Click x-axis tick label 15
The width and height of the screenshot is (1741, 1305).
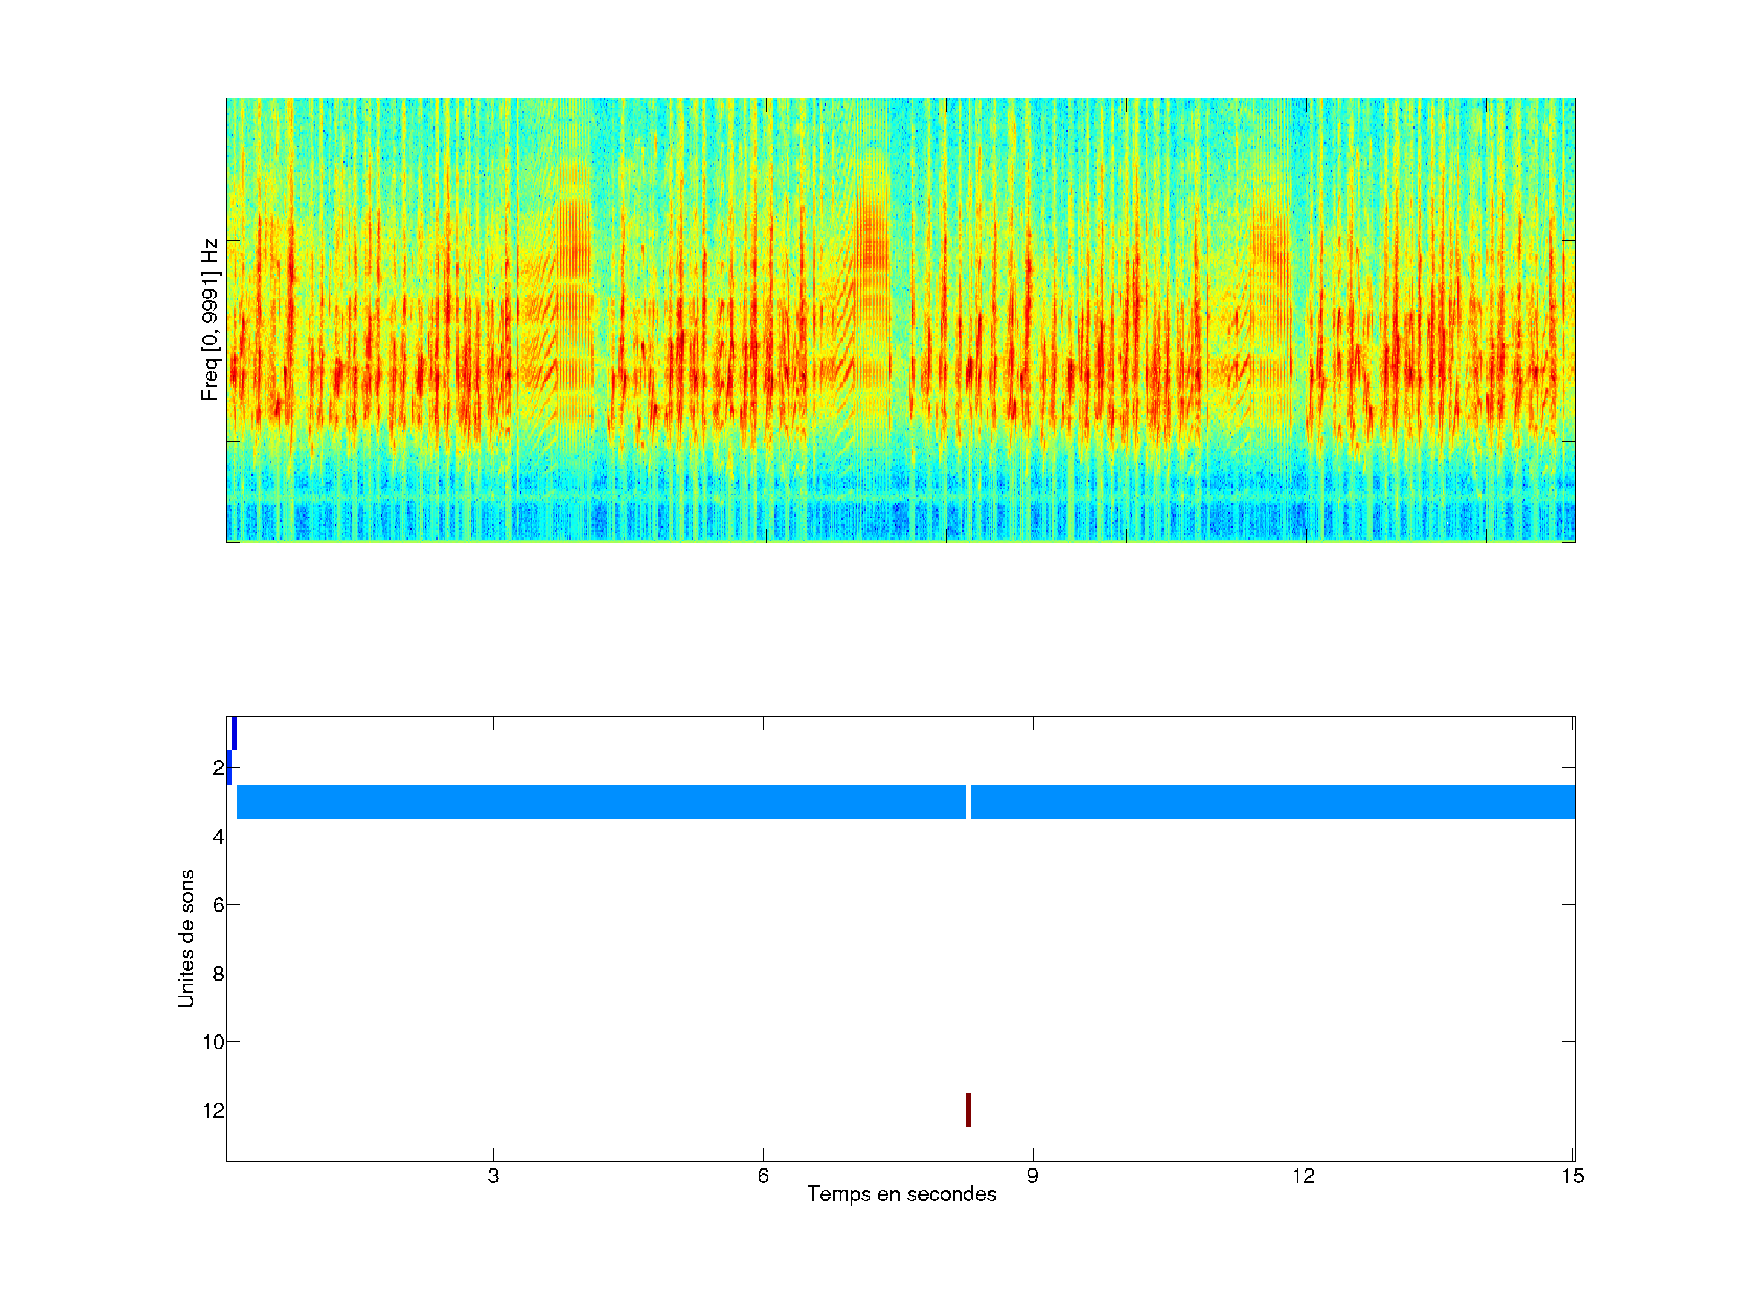(1572, 1176)
